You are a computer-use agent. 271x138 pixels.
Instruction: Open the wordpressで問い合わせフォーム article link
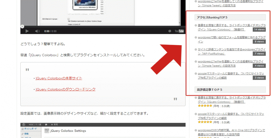pos(232,40)
